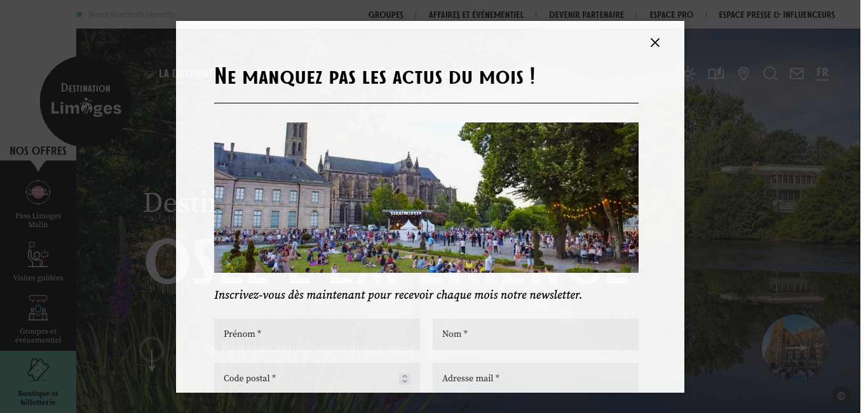The image size is (868, 413).
Task: Click the location pin icon in header
Action: click(743, 74)
